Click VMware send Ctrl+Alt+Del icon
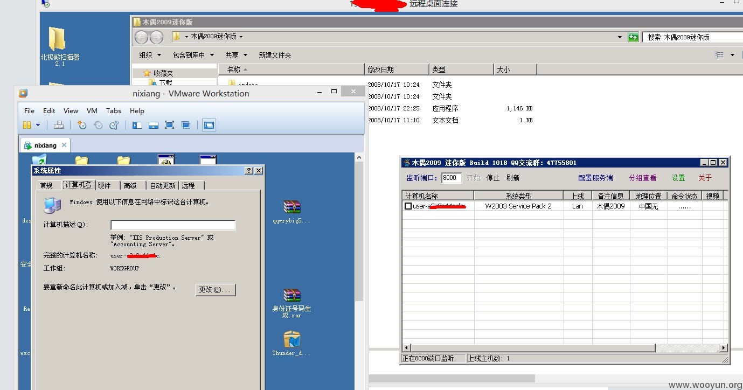The height and width of the screenshot is (390, 743). click(x=59, y=125)
